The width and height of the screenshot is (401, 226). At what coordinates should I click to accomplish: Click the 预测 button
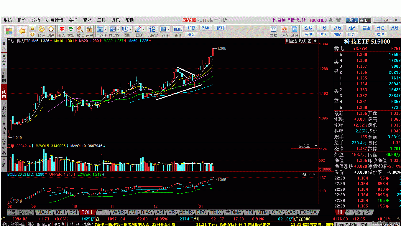coord(220,28)
